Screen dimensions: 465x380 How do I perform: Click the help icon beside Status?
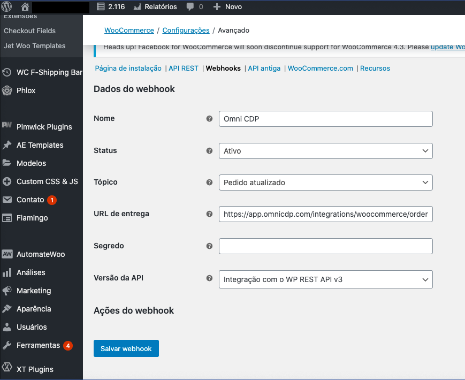[x=209, y=151]
